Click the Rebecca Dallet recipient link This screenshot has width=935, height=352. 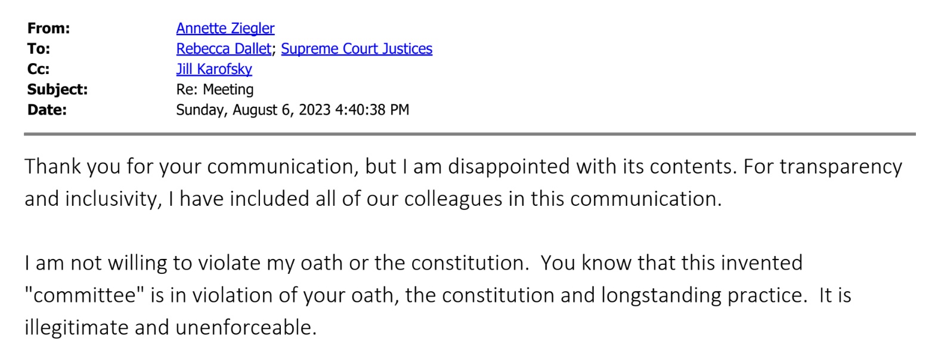pos(223,48)
